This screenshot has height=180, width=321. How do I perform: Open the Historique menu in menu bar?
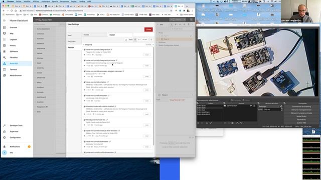click(x=46, y=1)
